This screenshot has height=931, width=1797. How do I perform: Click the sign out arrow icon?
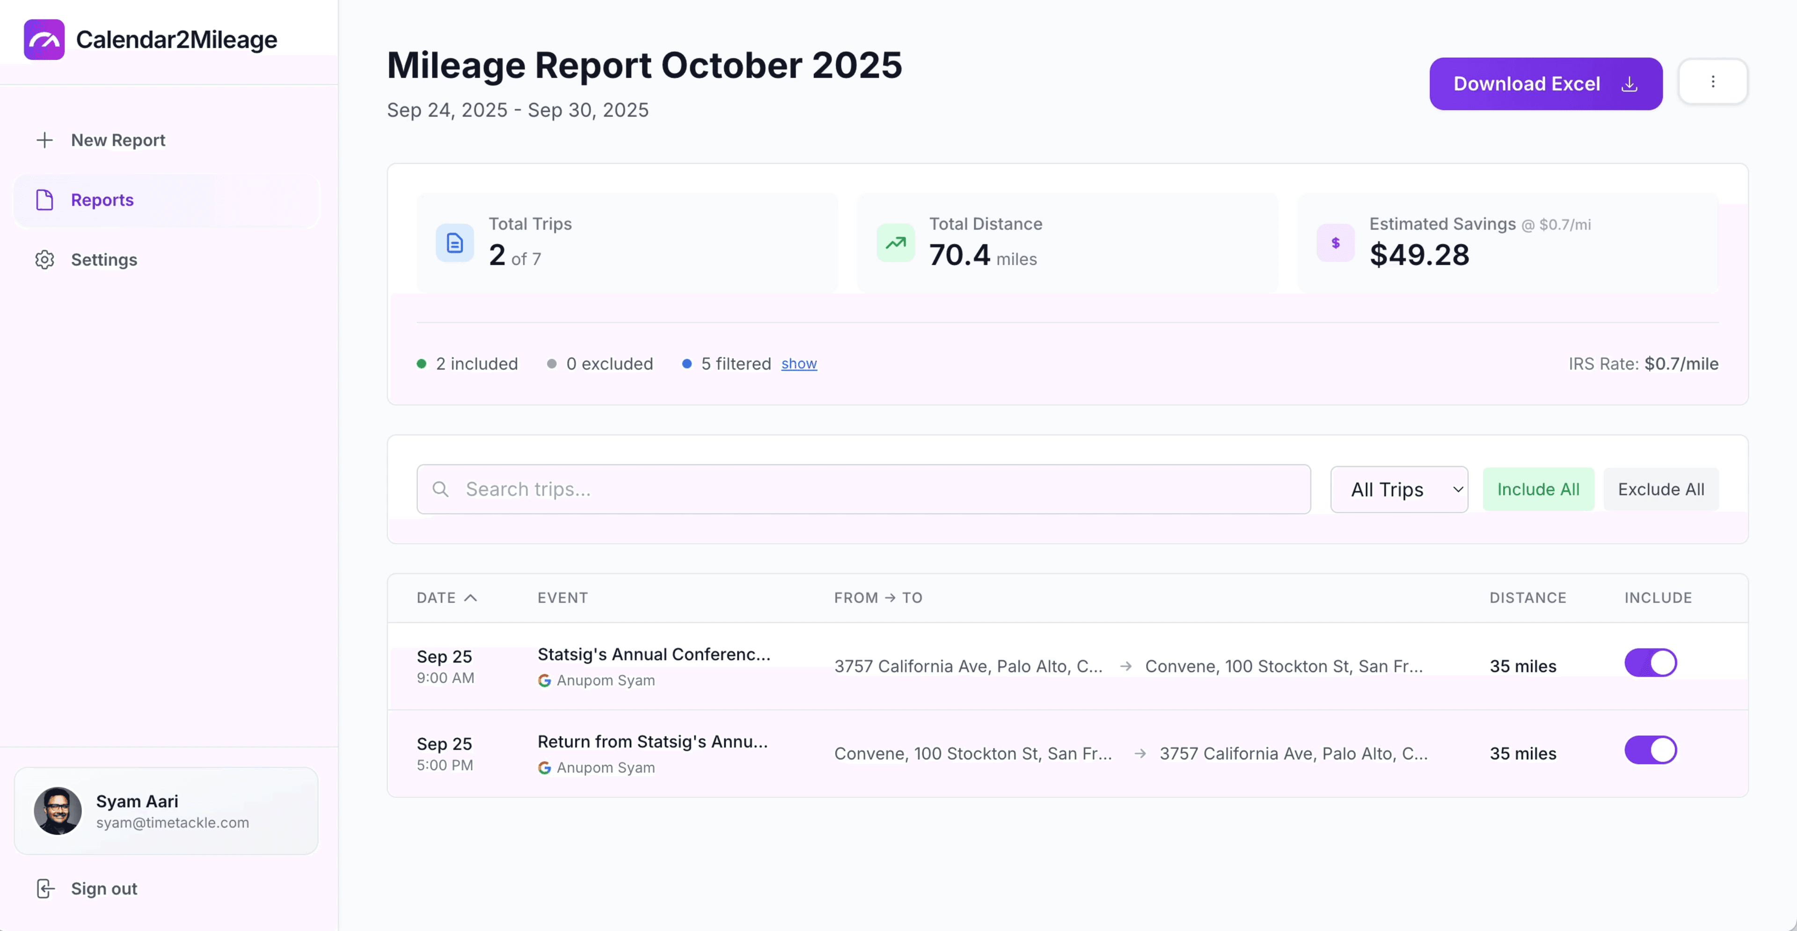44,888
